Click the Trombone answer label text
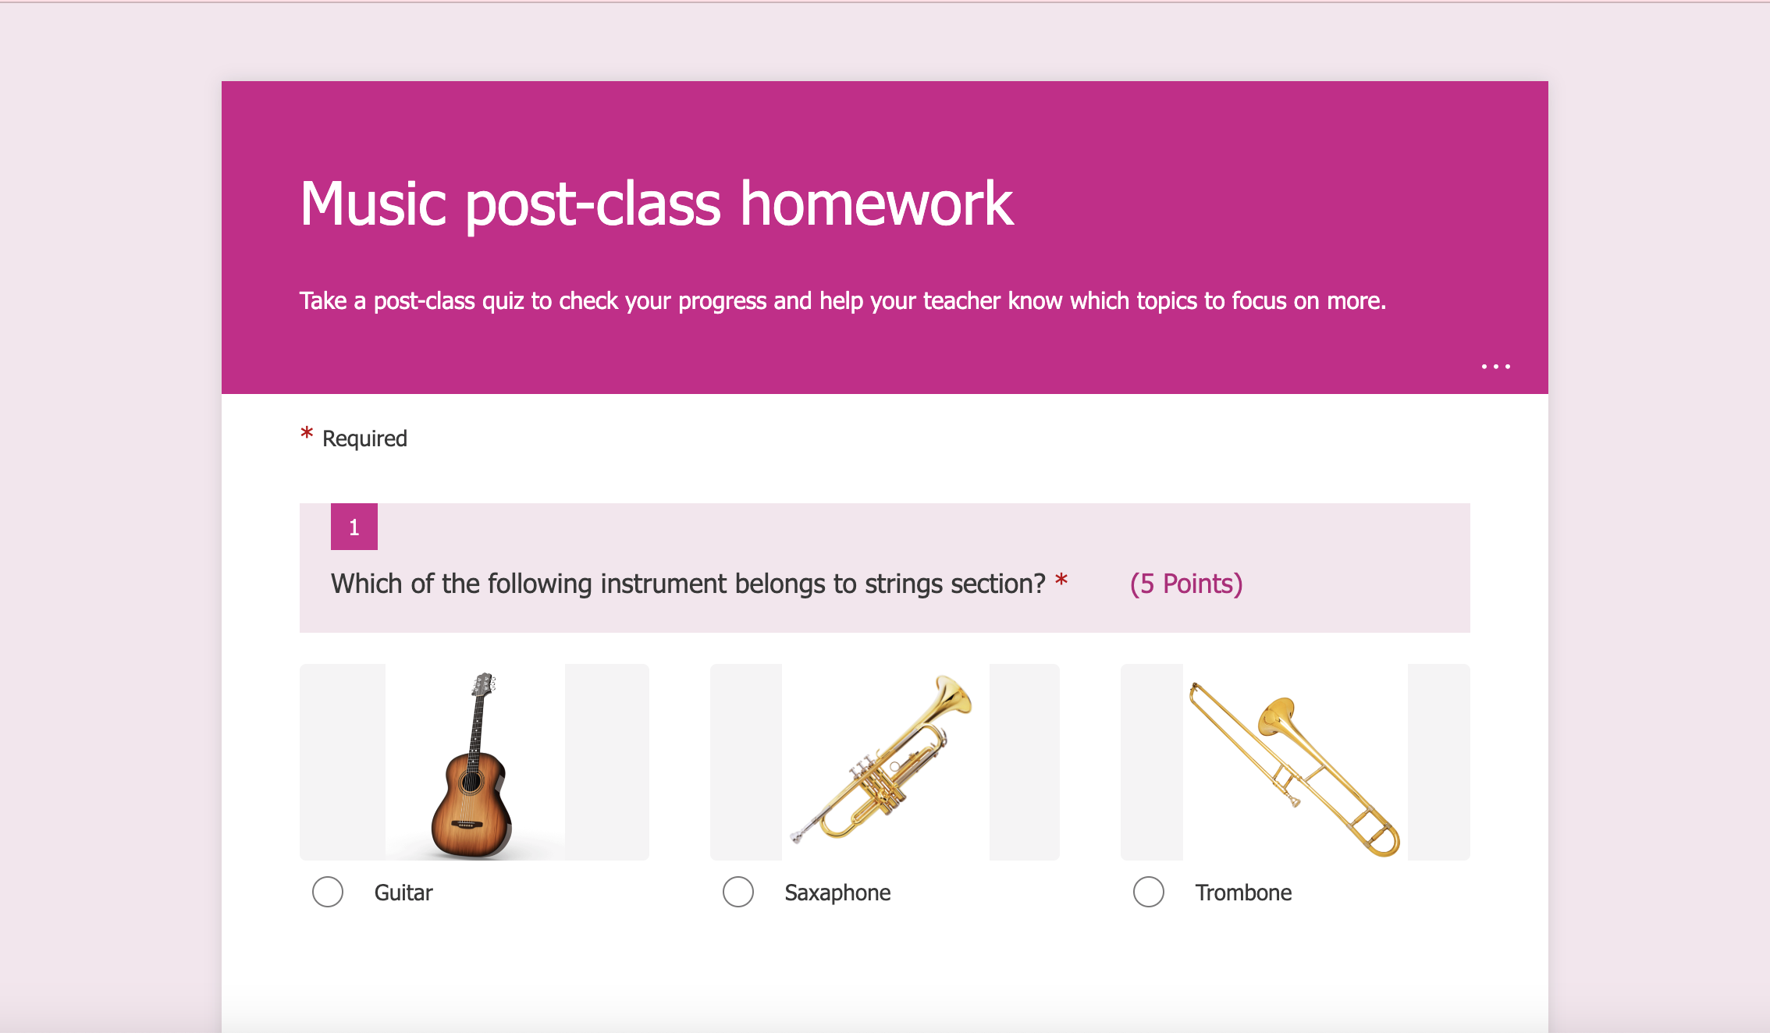 pyautogui.click(x=1243, y=892)
